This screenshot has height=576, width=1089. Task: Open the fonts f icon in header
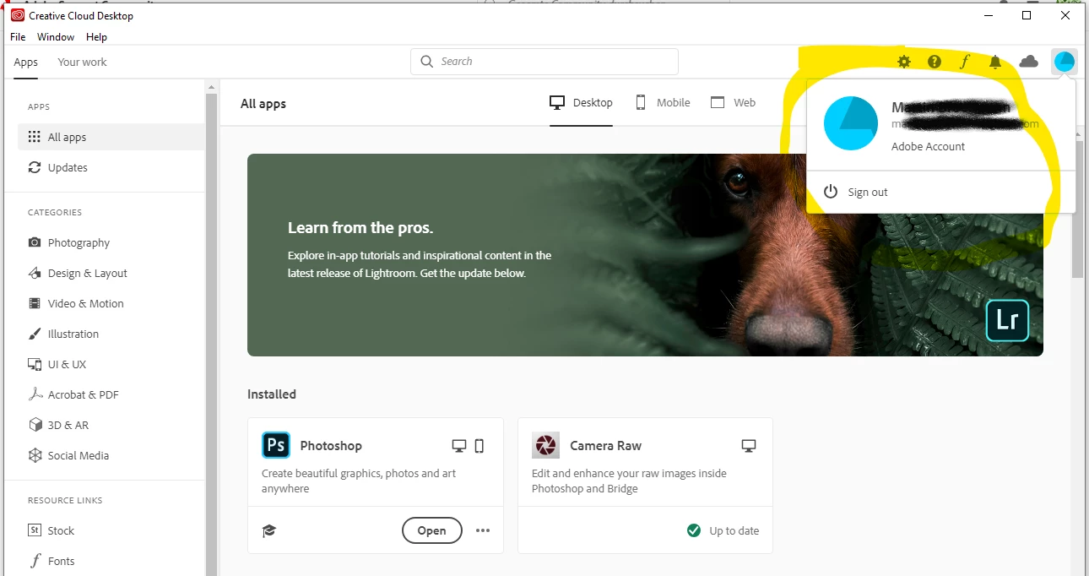click(x=965, y=62)
